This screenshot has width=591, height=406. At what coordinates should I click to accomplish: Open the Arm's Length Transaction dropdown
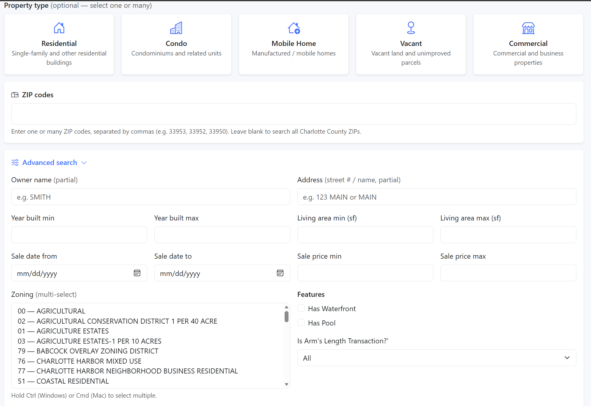(x=437, y=358)
